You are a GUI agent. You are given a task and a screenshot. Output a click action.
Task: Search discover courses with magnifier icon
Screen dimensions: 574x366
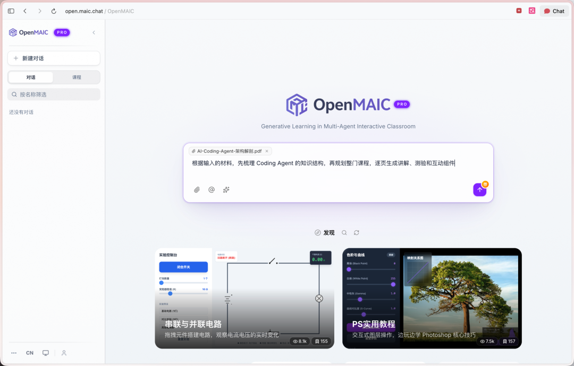tap(344, 233)
